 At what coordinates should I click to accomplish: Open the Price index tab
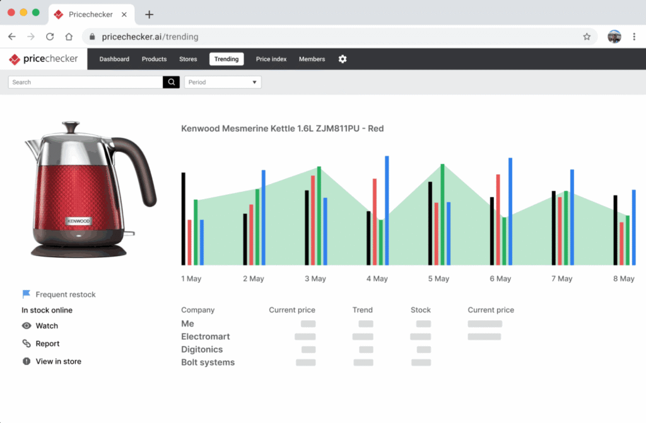pyautogui.click(x=271, y=59)
